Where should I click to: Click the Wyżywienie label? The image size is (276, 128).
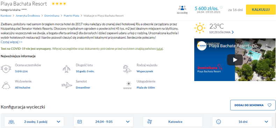coord(23,81)
